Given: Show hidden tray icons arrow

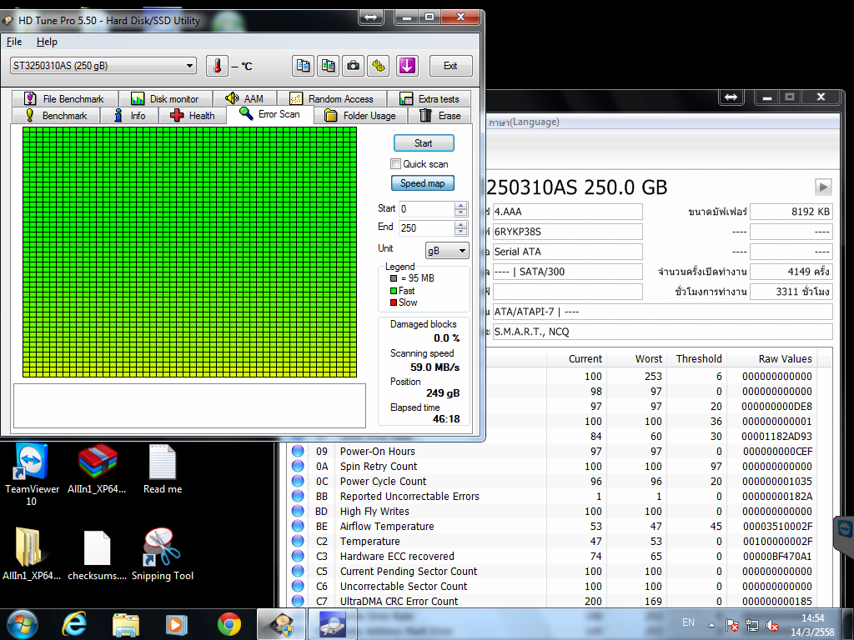Looking at the screenshot, I should click(x=711, y=625).
